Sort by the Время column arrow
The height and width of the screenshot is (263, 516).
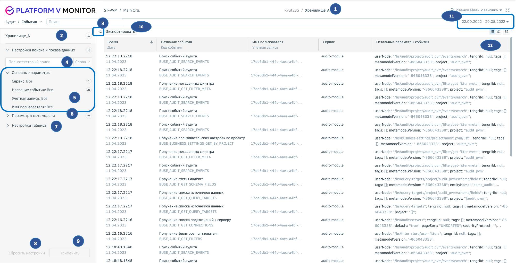tap(151, 42)
